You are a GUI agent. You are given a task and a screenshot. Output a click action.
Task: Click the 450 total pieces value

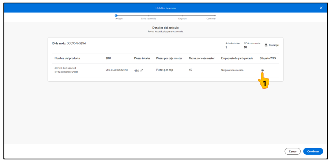(136, 70)
